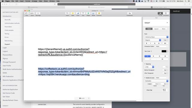Open the Character Styles dropdown
The image size is (192, 108).
tap(162, 46)
